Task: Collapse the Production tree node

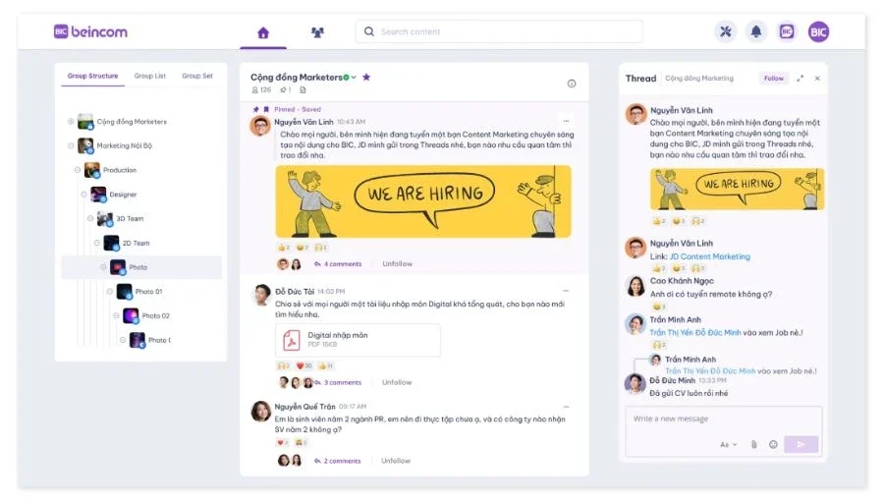Action: pyautogui.click(x=78, y=170)
